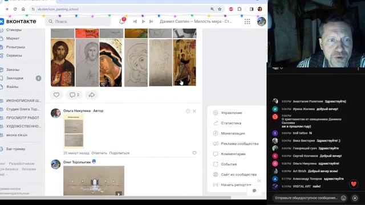Click the red heart reaction in chat
This screenshot has height=205, width=365.
354,184
